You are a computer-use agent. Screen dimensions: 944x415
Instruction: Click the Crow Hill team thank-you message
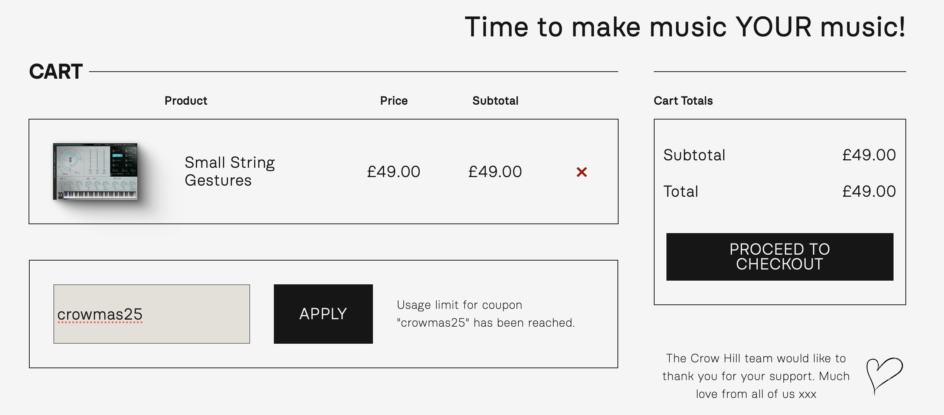coord(756,376)
